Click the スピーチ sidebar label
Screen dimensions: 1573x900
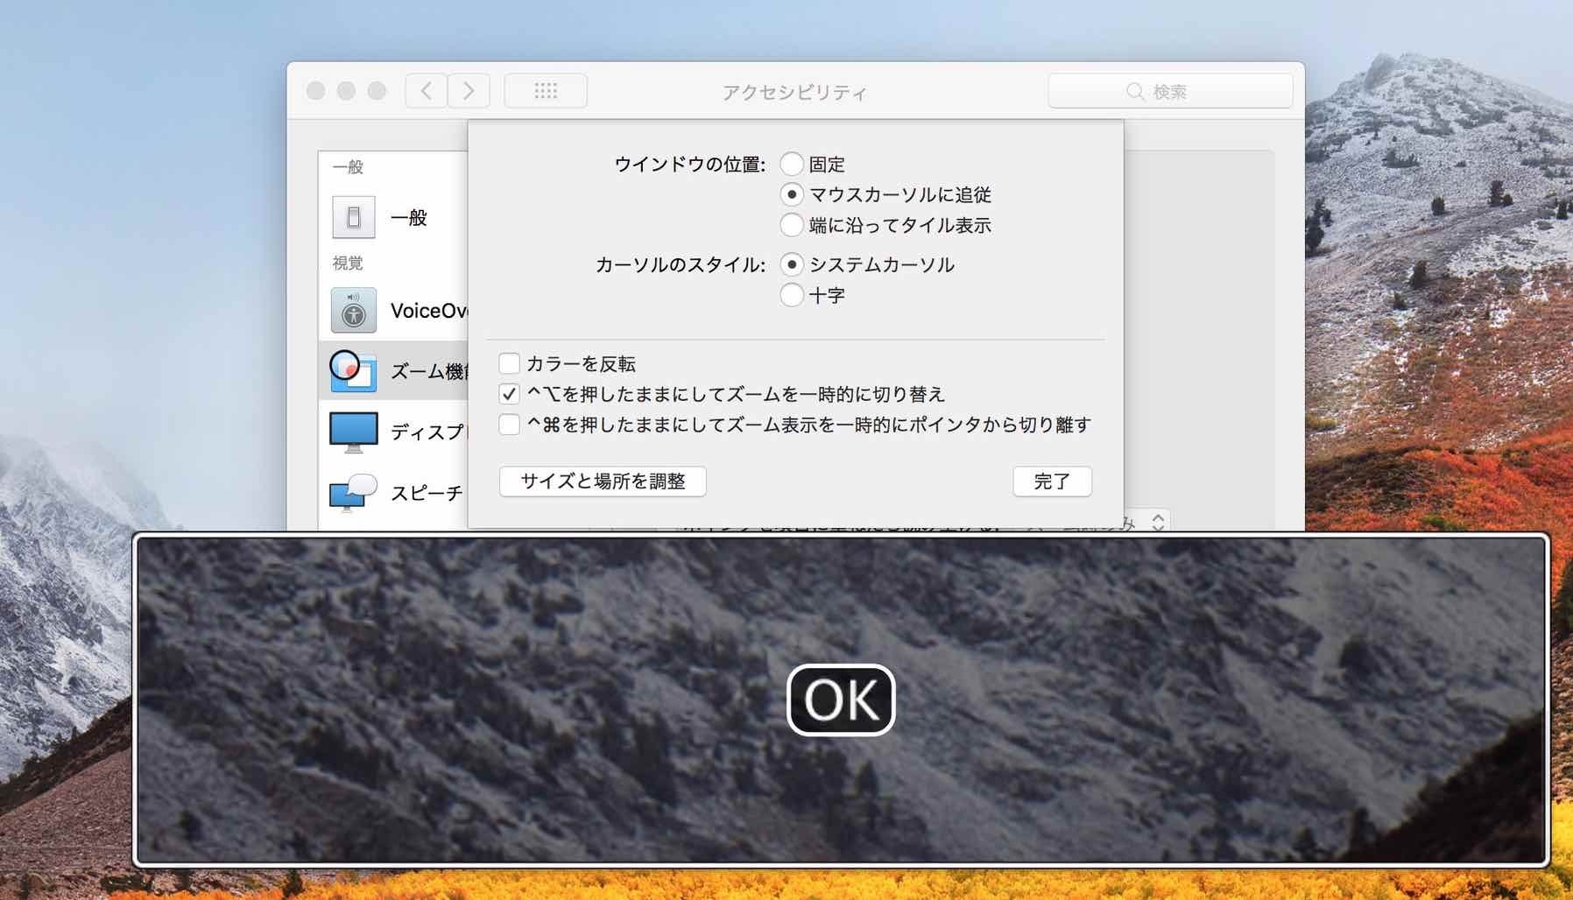point(427,493)
